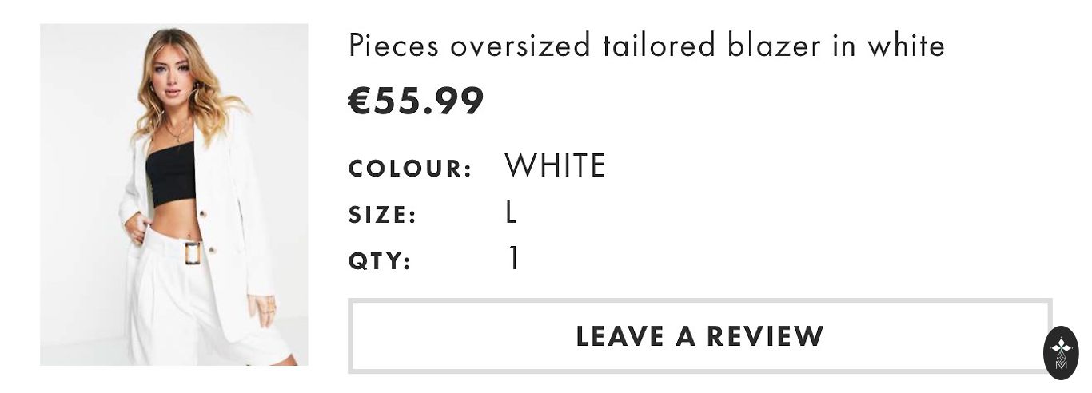Select the size L value
1092x393 pixels.
click(512, 212)
